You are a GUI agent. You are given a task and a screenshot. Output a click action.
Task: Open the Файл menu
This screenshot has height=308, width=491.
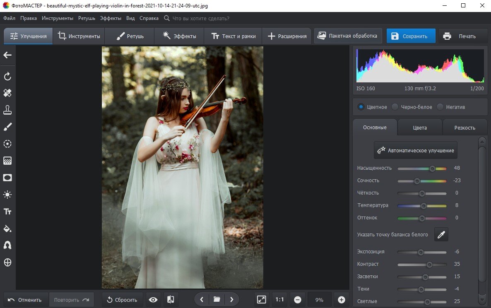coord(10,18)
